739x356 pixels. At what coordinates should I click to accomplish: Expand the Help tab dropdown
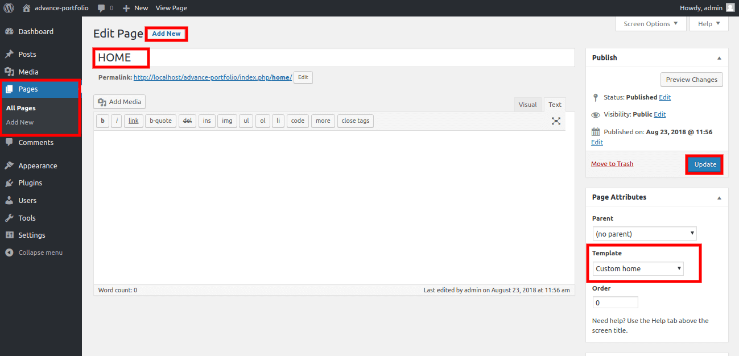point(709,24)
